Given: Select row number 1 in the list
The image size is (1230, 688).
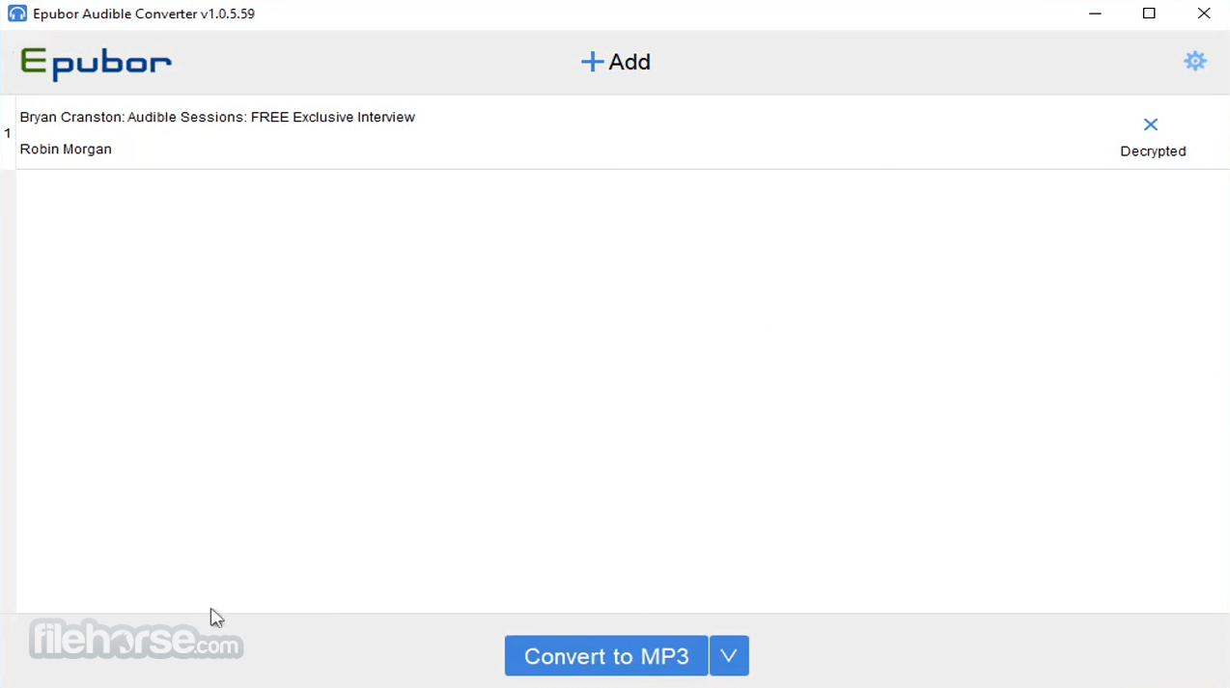Looking at the screenshot, I should pyautogui.click(x=8, y=133).
